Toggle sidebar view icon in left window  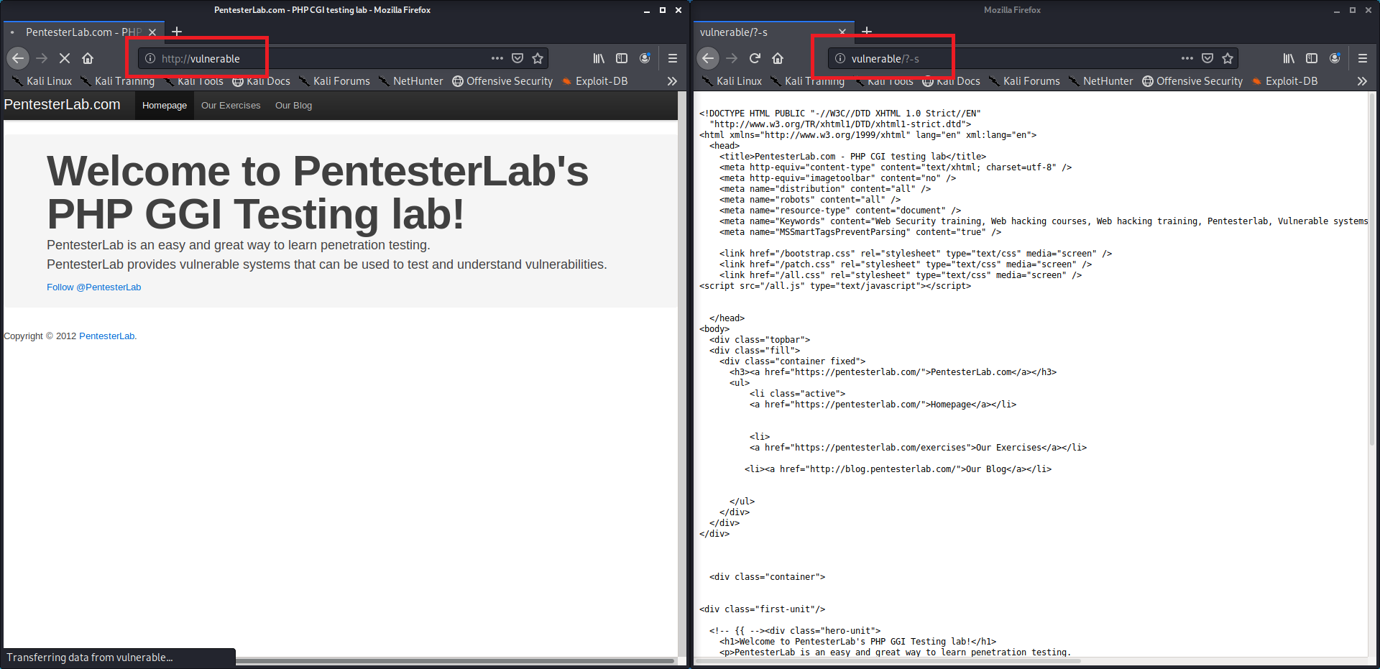(x=622, y=58)
